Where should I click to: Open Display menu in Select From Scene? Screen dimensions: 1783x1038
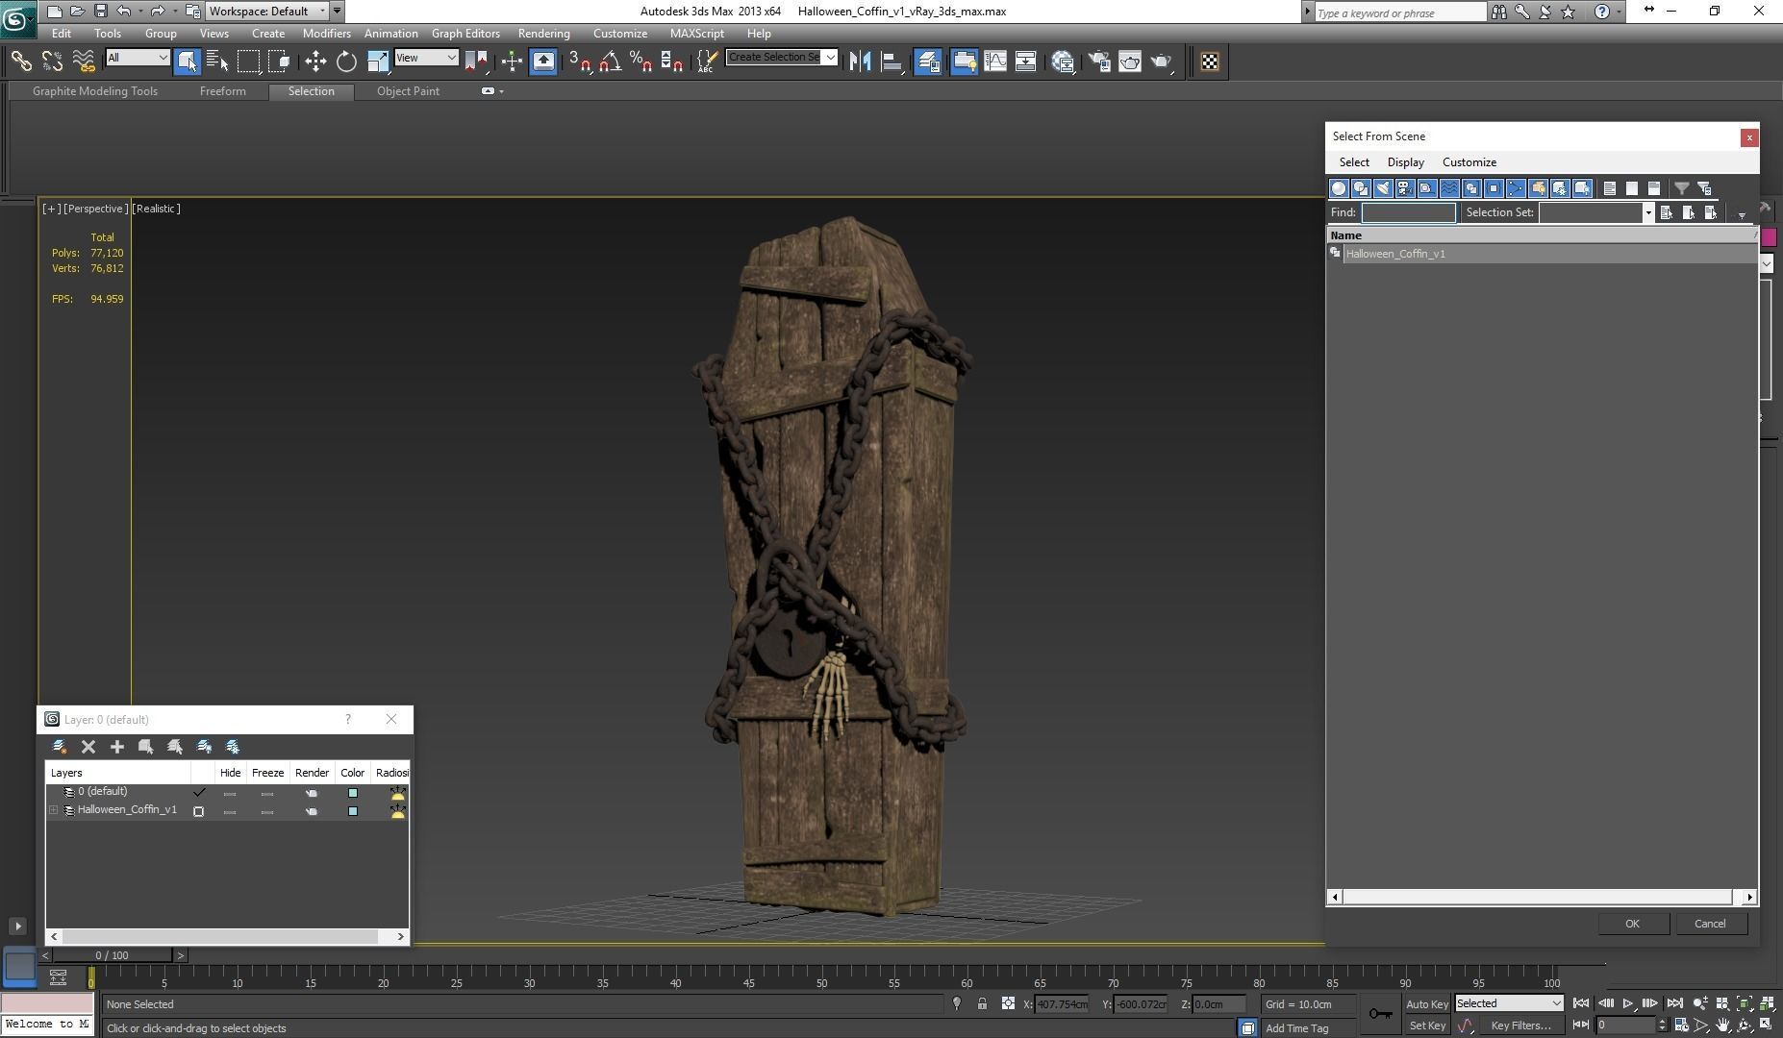point(1405,162)
